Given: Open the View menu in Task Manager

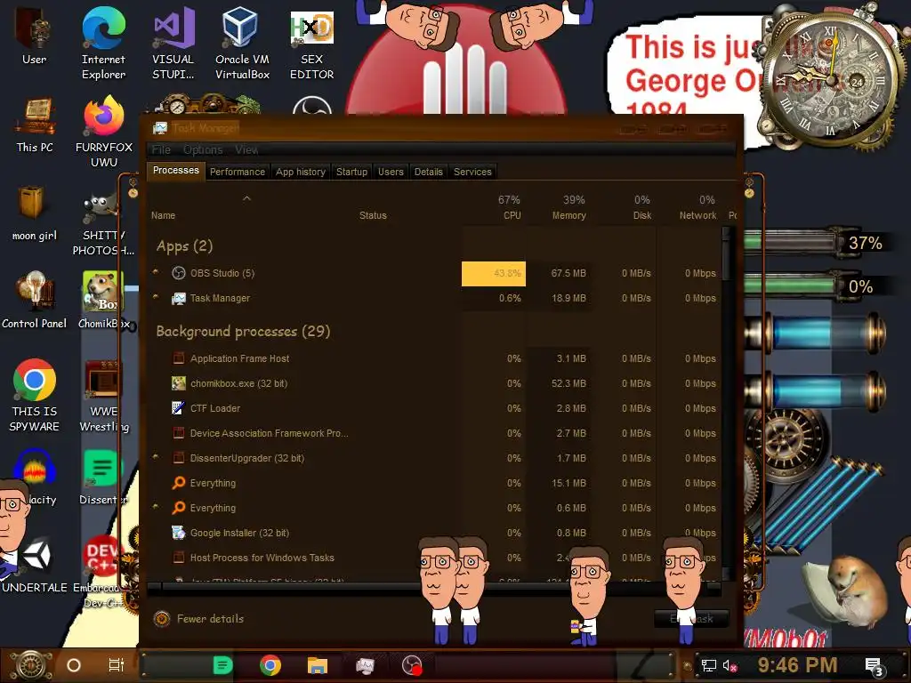Looking at the screenshot, I should [246, 149].
